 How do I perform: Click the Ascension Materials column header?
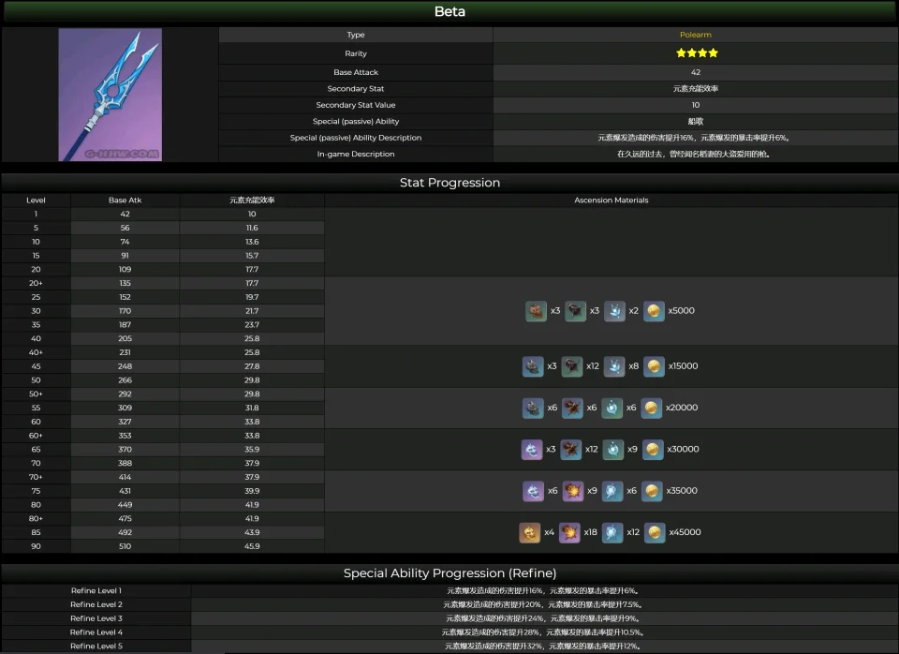pyautogui.click(x=611, y=200)
